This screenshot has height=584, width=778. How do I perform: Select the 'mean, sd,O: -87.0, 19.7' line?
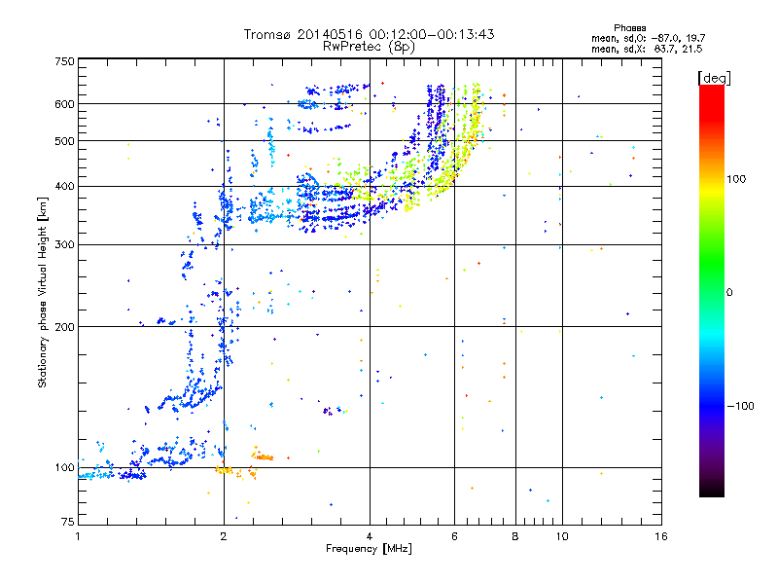pos(648,38)
